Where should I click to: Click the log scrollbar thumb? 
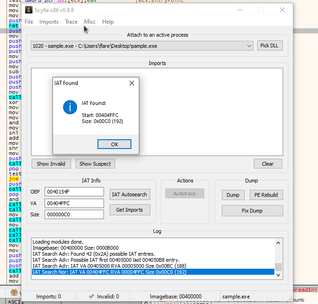point(278,267)
